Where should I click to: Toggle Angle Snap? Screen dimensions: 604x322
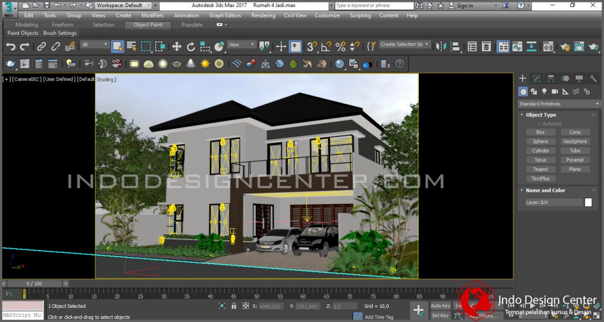coord(326,47)
